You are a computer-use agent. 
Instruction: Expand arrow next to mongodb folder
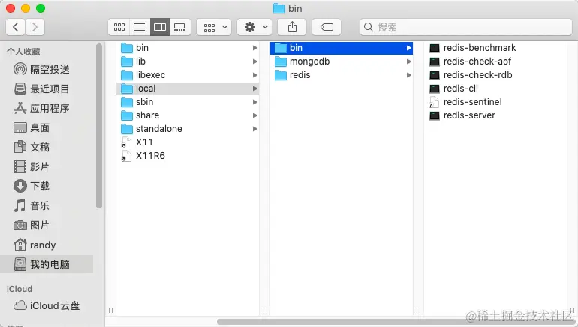(x=409, y=61)
